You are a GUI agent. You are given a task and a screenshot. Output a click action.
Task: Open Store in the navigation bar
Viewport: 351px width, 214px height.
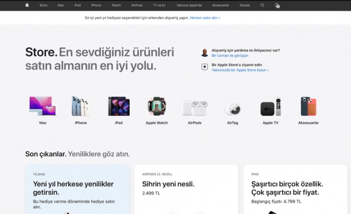click(44, 5)
